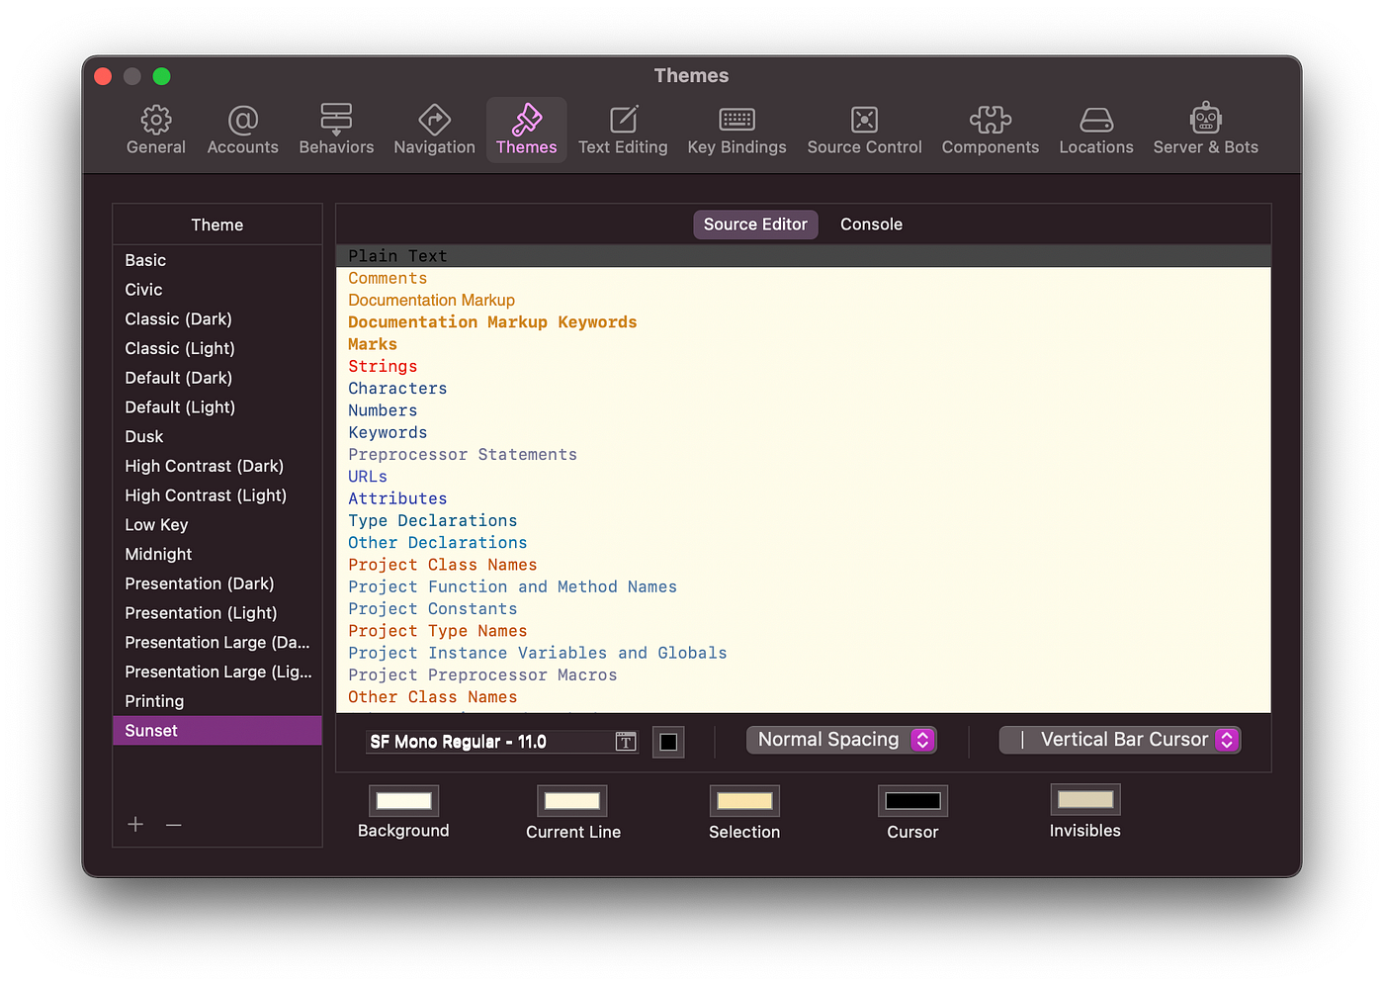Open the Key Bindings preferences pane
This screenshot has height=986, width=1384.
click(736, 130)
